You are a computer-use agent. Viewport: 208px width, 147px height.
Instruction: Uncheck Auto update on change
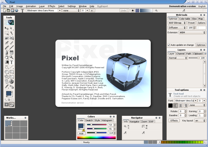(169, 45)
